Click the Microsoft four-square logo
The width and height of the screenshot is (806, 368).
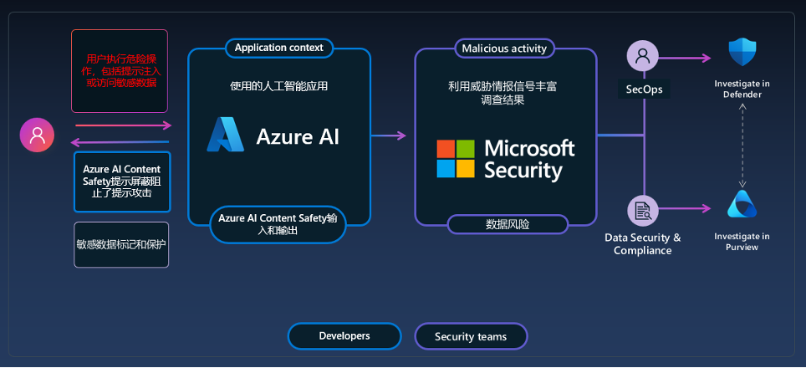(x=456, y=159)
